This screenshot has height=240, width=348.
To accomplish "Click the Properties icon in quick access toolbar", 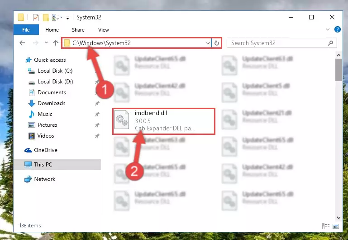I will [x=35, y=17].
